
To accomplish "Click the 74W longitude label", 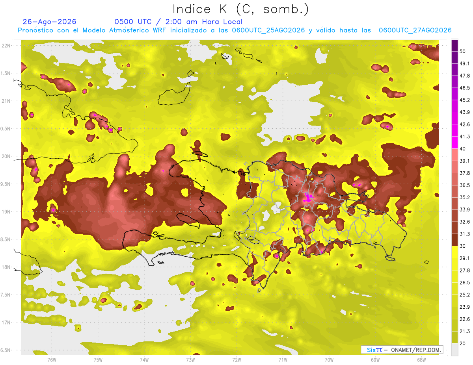I will [x=144, y=359].
